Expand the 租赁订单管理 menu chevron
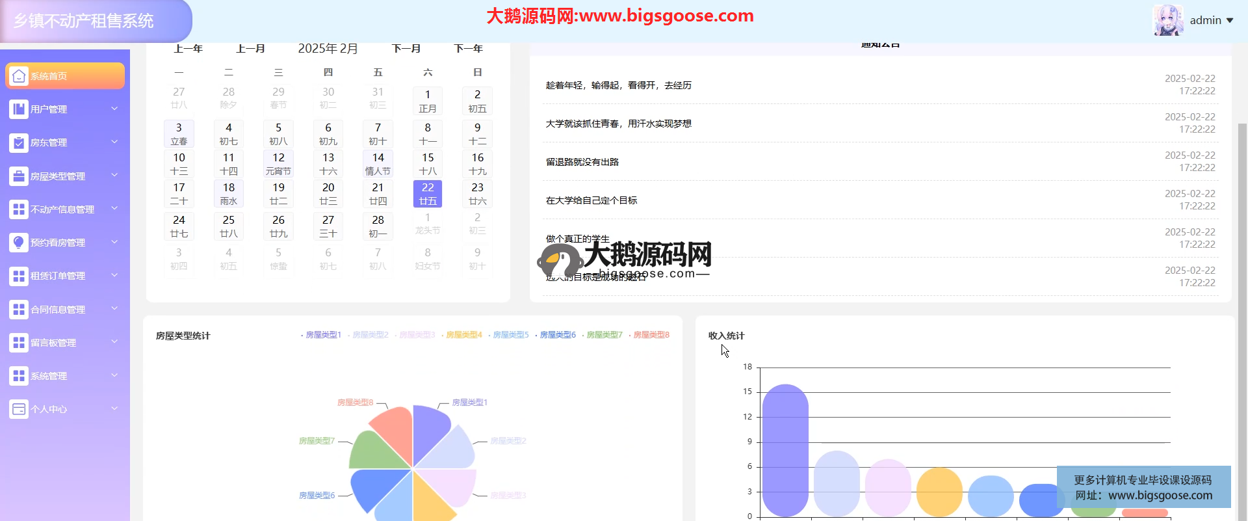 coord(114,275)
